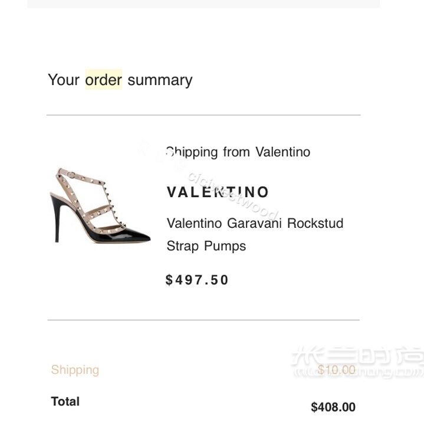This screenshot has width=424, height=425.
Task: Click the divider line above Shipping row
Action: 203,320
